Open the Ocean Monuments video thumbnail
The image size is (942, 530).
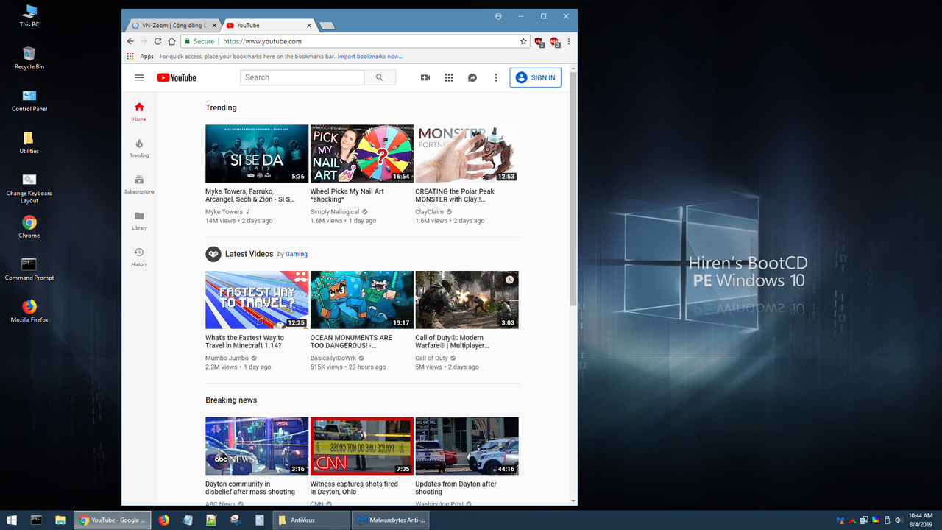click(x=362, y=300)
